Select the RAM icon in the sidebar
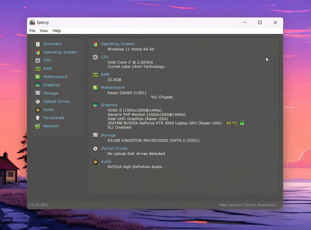The height and width of the screenshot is (230, 311). pyautogui.click(x=38, y=68)
